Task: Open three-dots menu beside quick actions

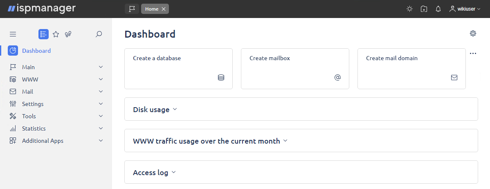Action: pyautogui.click(x=473, y=54)
